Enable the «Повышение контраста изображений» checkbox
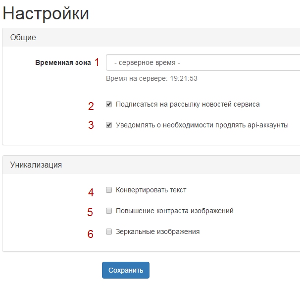The image size is (300, 289). 109,211
